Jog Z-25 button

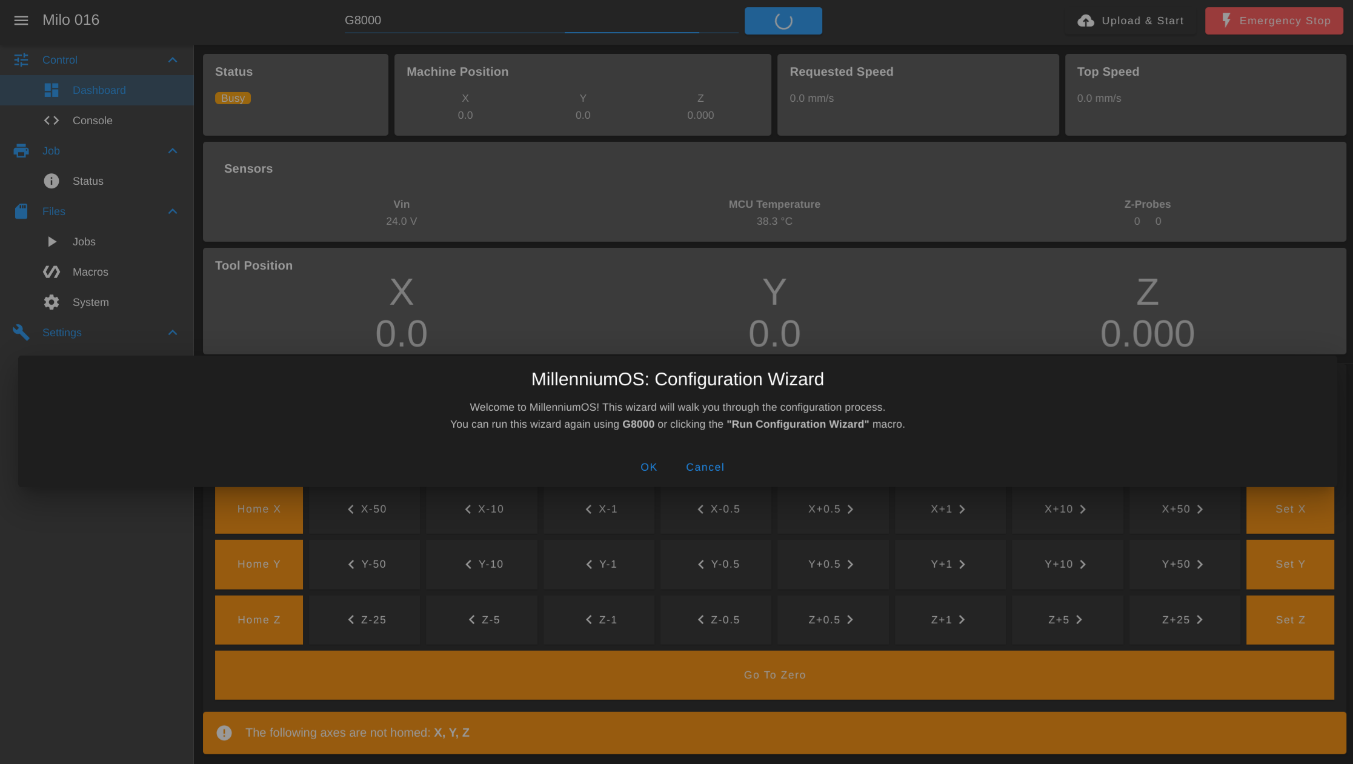pos(365,620)
